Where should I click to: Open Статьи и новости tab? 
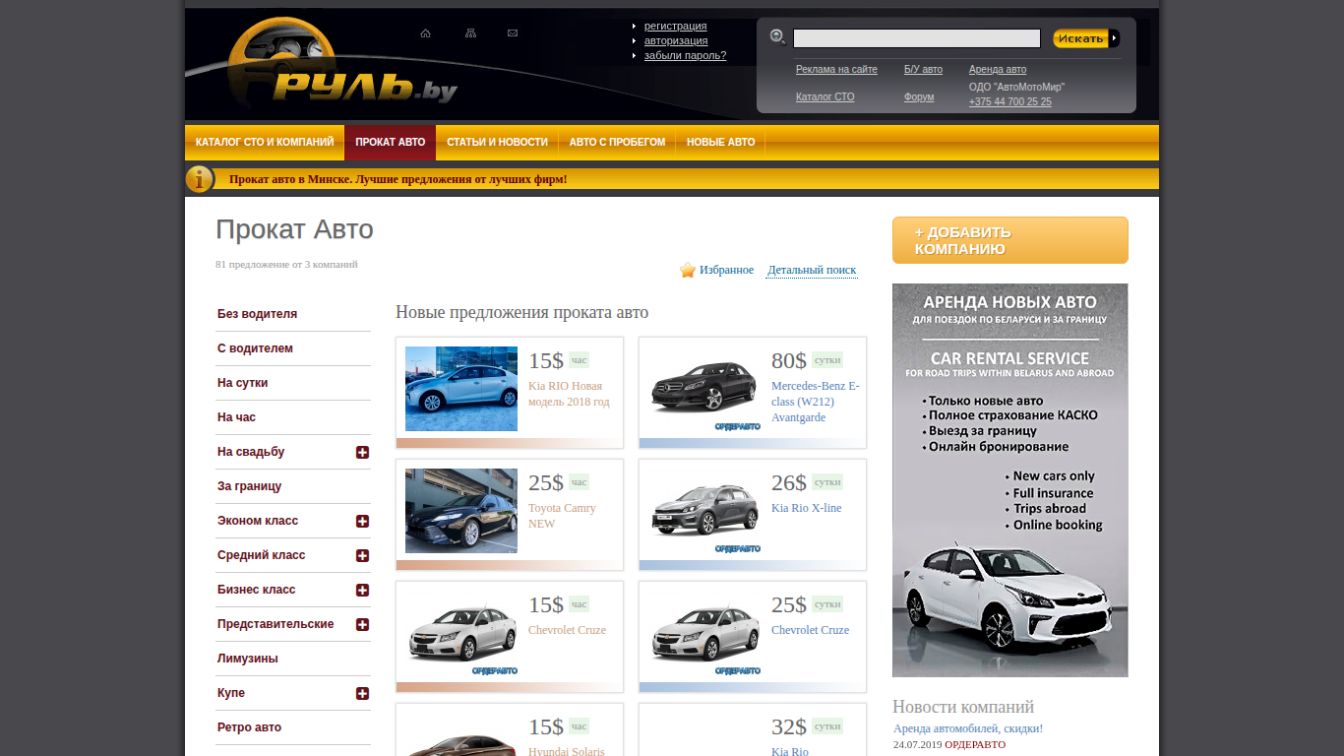coord(497,143)
